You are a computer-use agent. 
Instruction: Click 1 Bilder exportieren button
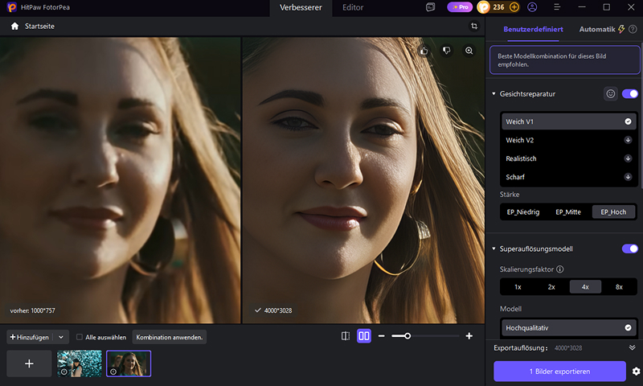[x=559, y=372]
